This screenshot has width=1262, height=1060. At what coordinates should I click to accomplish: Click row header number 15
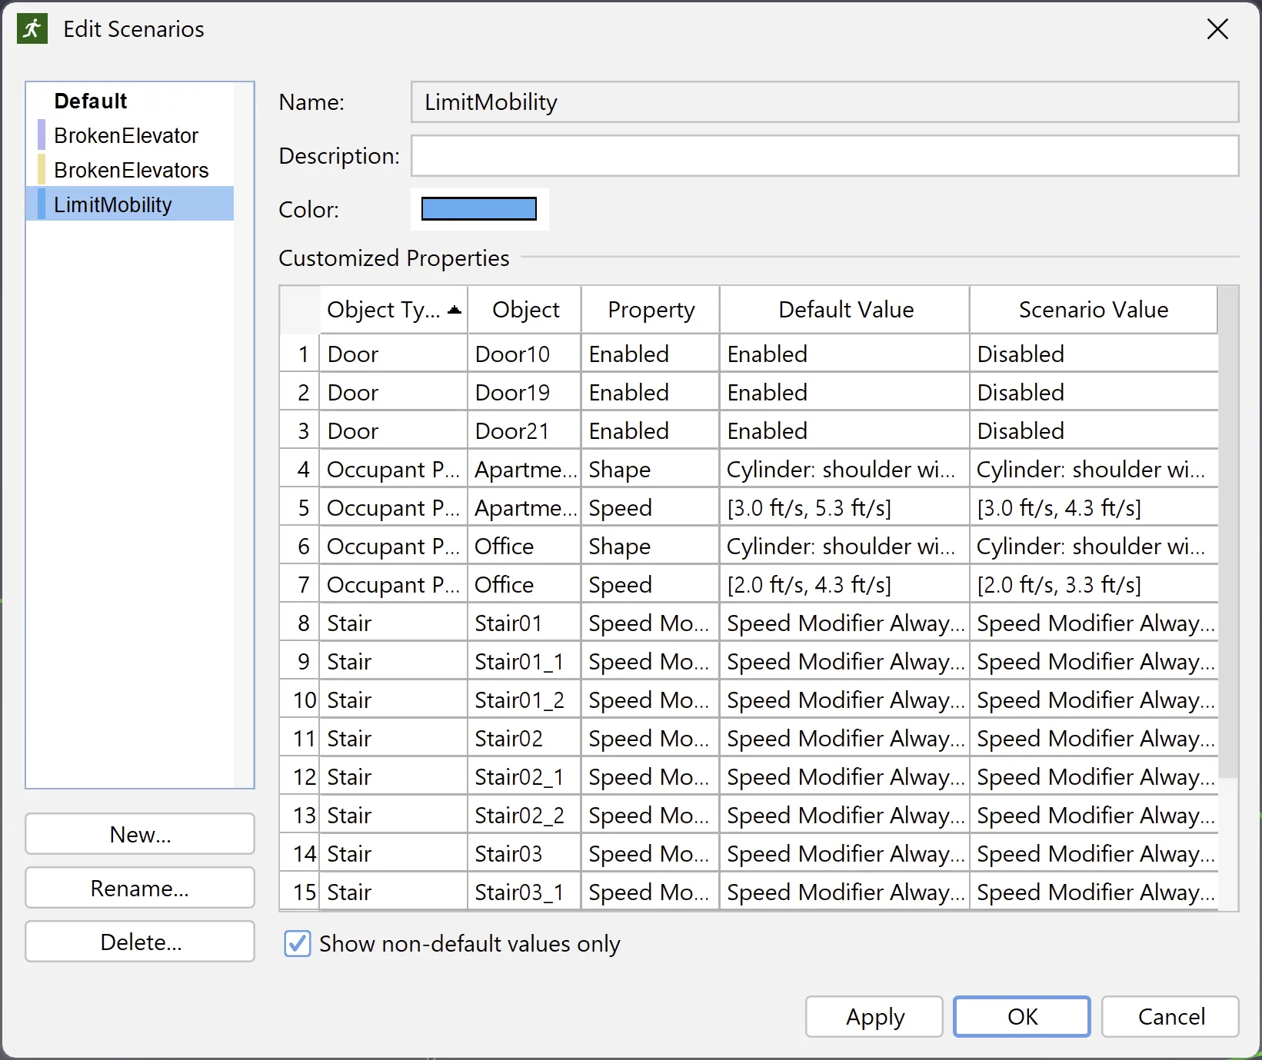pyautogui.click(x=301, y=892)
